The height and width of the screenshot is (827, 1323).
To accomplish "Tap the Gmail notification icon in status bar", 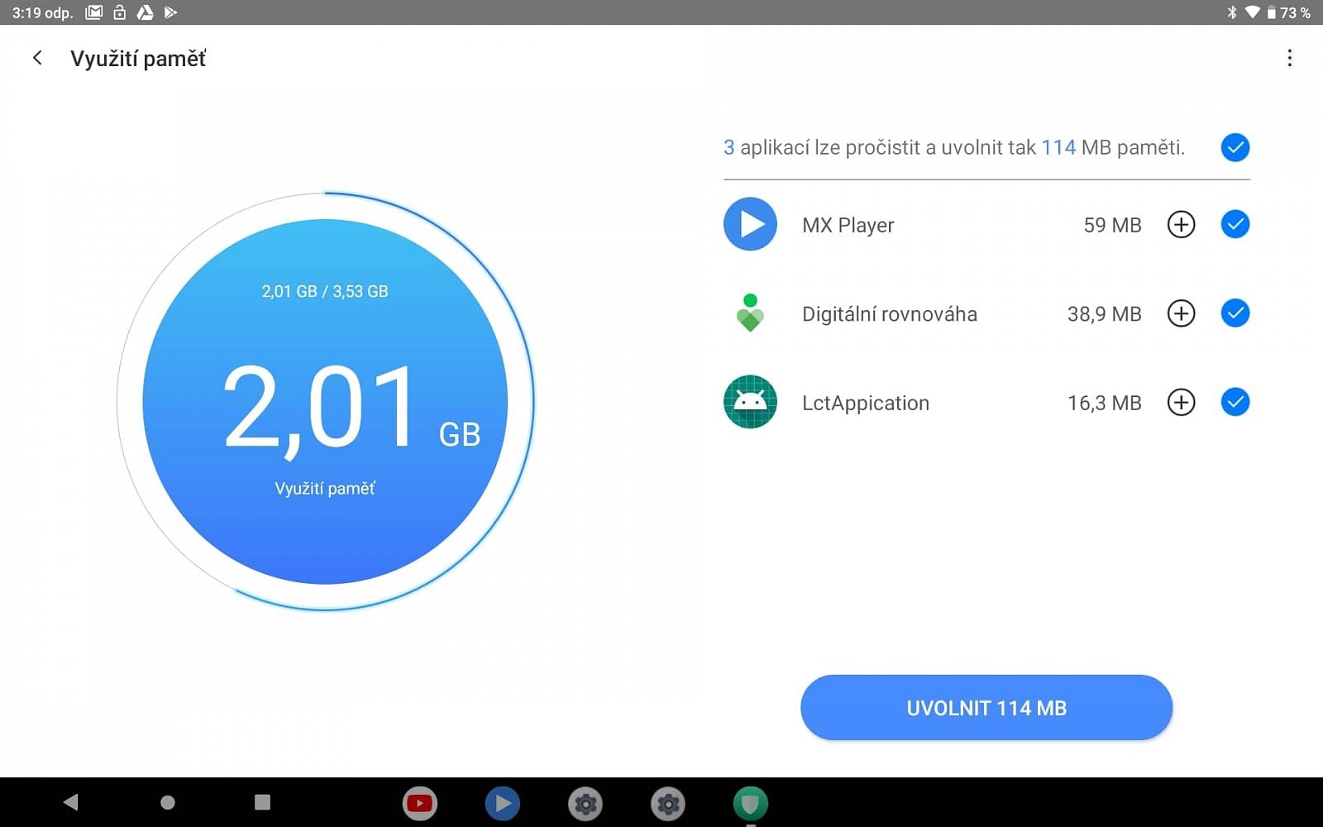I will pyautogui.click(x=94, y=12).
